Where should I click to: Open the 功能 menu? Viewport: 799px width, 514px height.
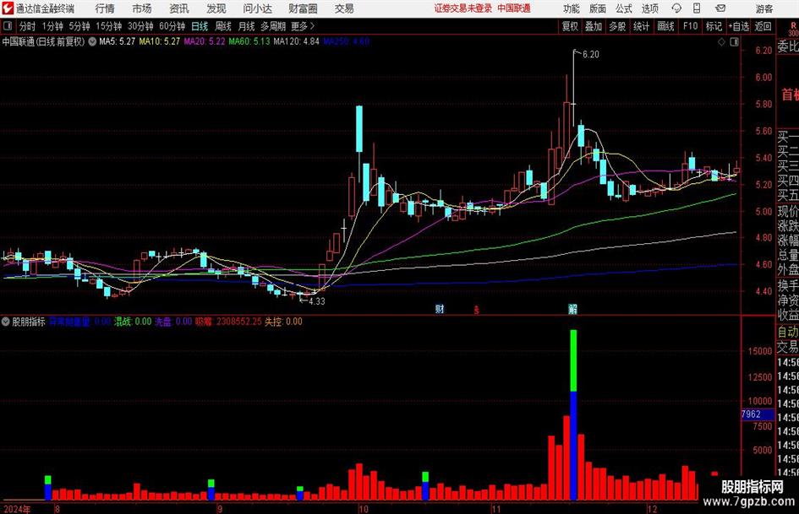pyautogui.click(x=572, y=8)
